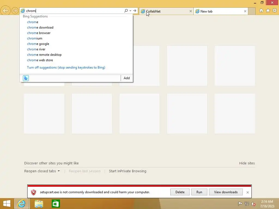Open the clock showing 2:16 AM

coord(267,204)
